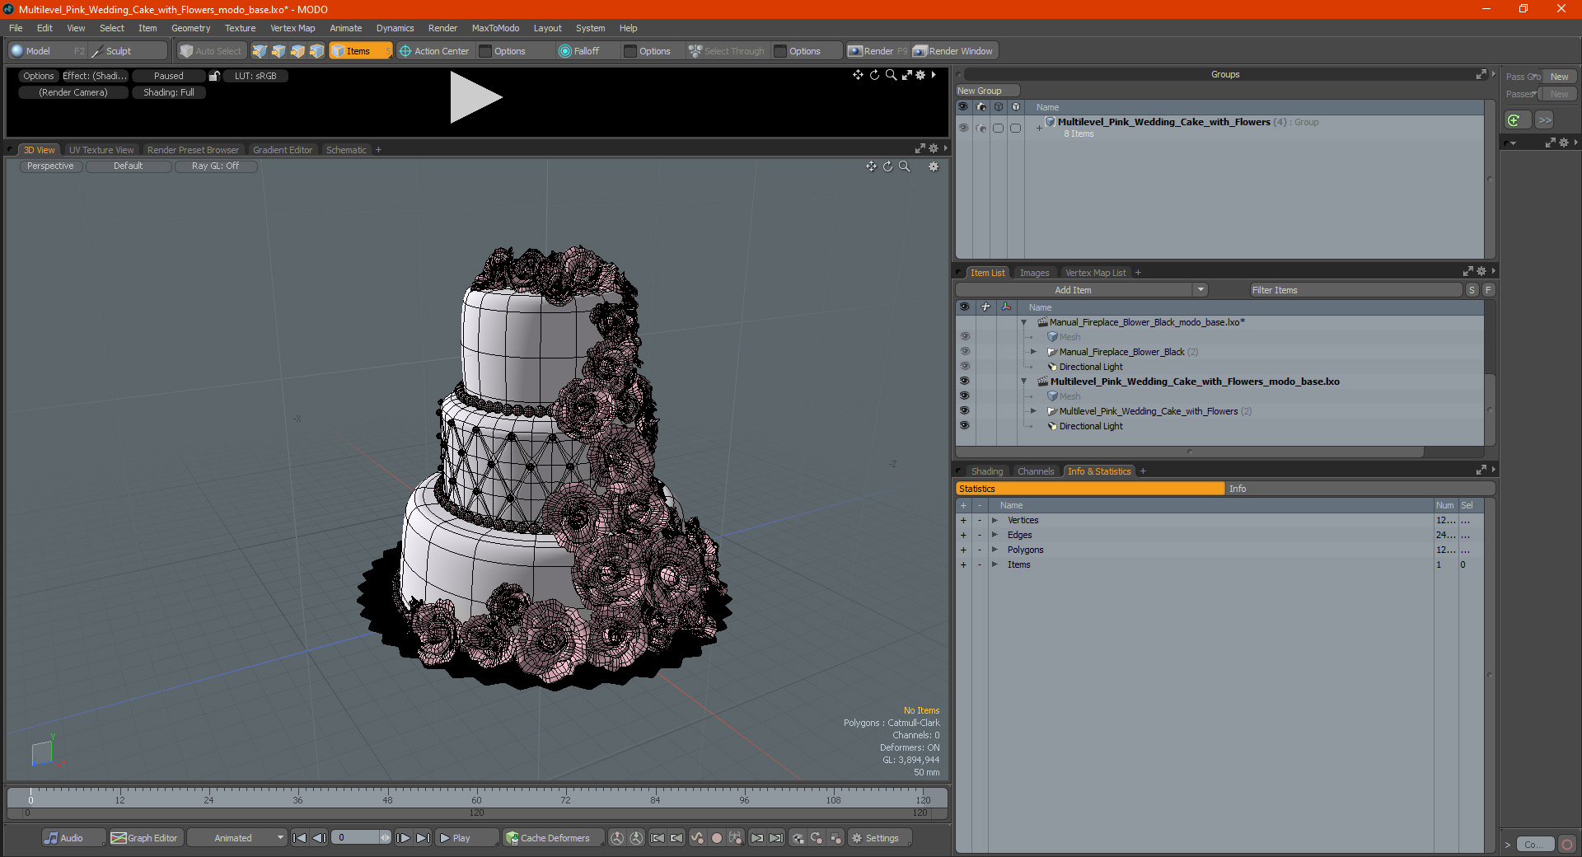Click the LUT: sRGB setting
Image resolution: width=1582 pixels, height=857 pixels.
click(255, 76)
